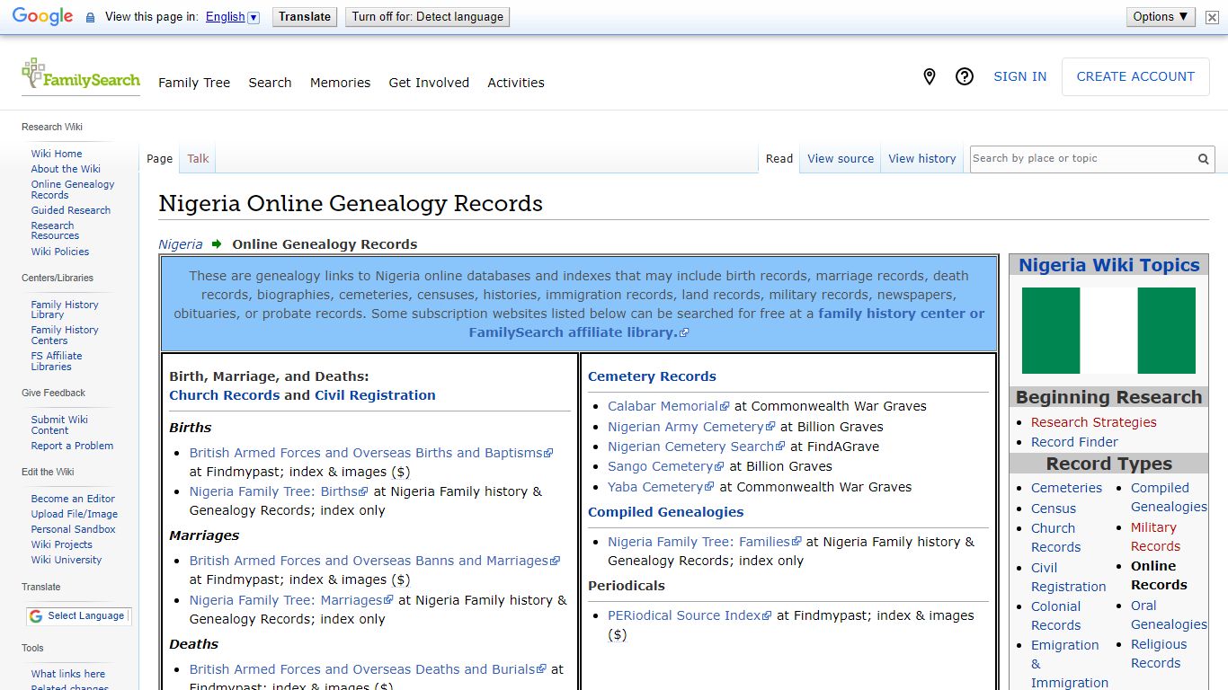This screenshot has height=690, width=1228.
Task: Open the location pin icon in header
Action: click(x=930, y=77)
